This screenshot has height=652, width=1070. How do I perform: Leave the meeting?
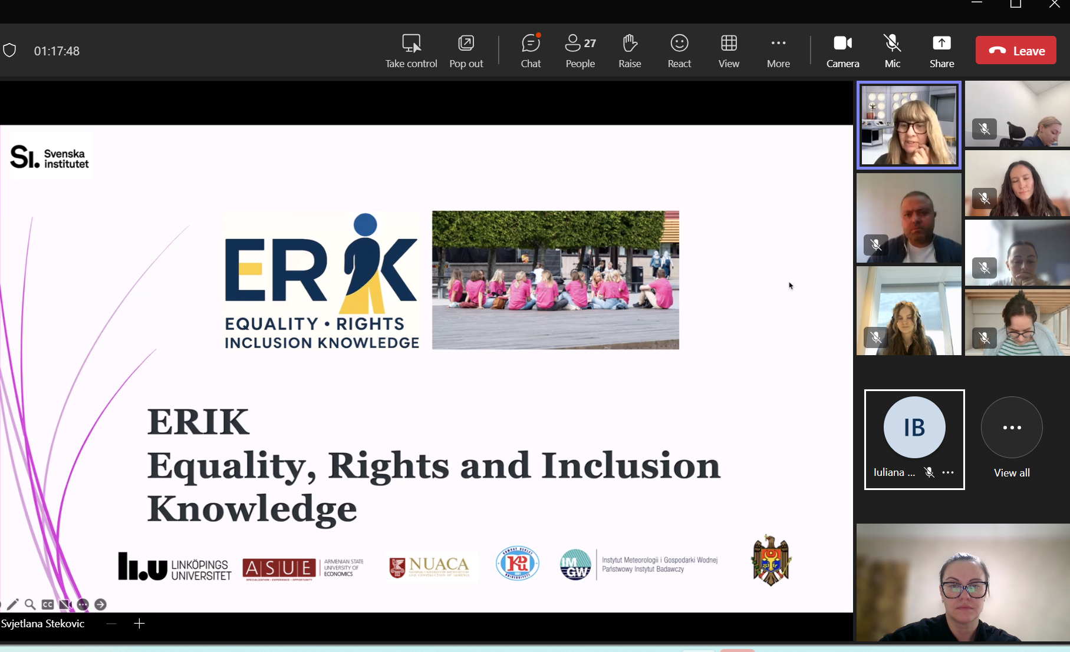click(1016, 51)
